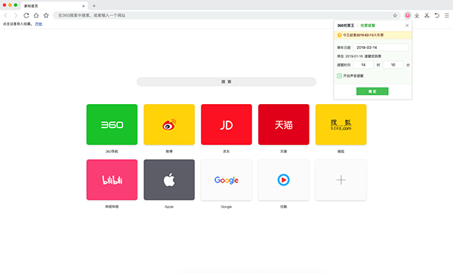
Task: Select the current browser tab
Action: coord(54,6)
